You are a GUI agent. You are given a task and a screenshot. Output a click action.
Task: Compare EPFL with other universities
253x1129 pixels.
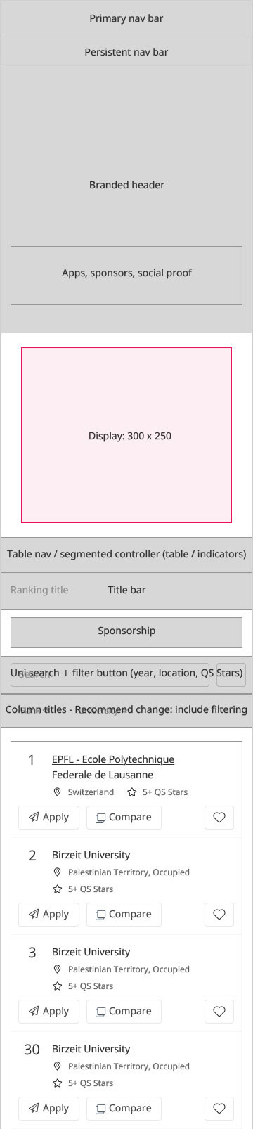coord(124,818)
